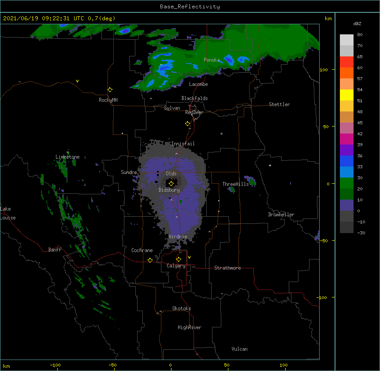This screenshot has height=371, width=380.
Task: Click the RedDeer city label
Action: 194,112
